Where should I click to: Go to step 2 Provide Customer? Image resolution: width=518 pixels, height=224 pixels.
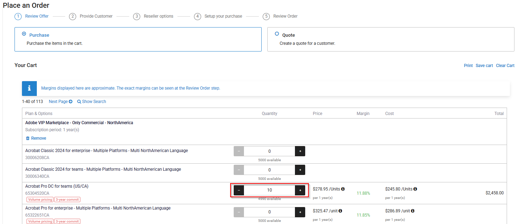pos(91,16)
